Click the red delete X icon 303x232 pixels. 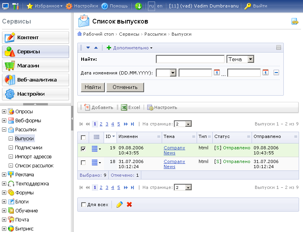(130, 205)
